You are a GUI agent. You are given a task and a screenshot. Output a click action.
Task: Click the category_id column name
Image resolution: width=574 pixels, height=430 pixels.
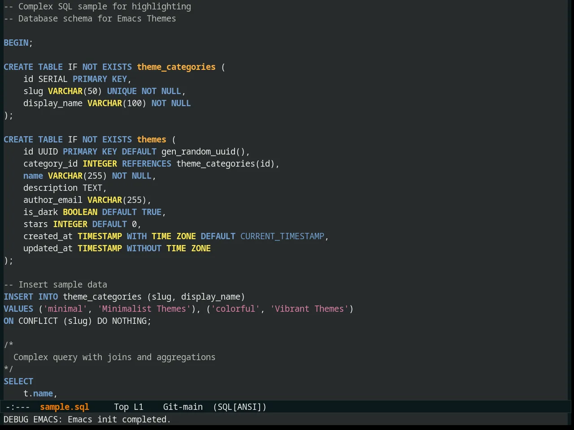[x=51, y=163]
